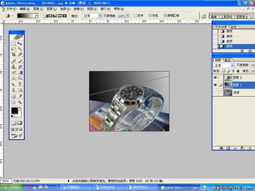255x191 pixels.
Task: Switch to 阿里旺旺 taskbar window
Action: coord(76,187)
